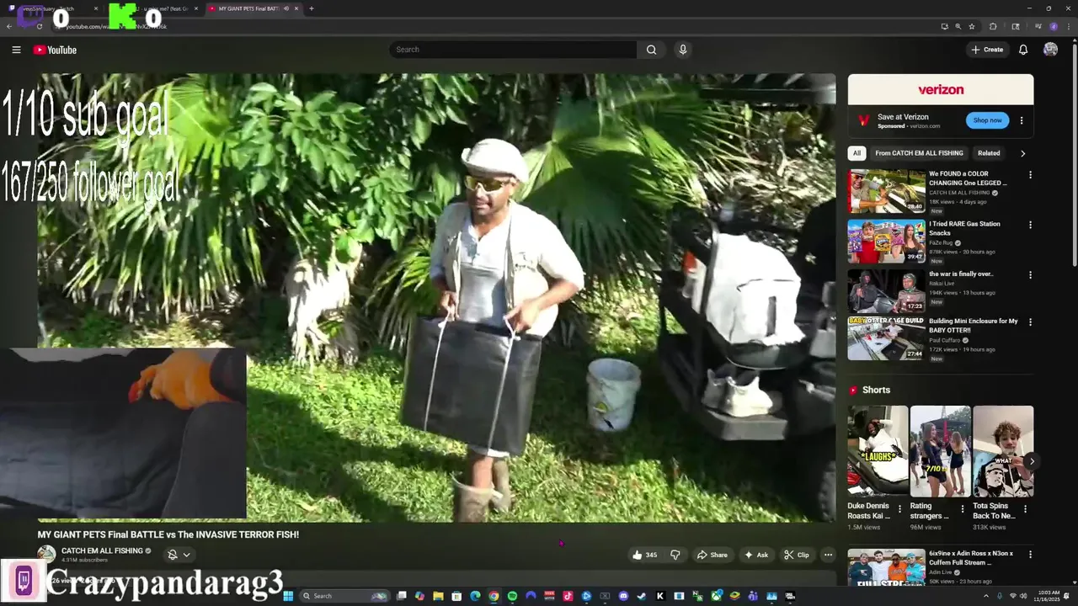Open options for the Verizon ad
1078x606 pixels.
(x=1022, y=120)
